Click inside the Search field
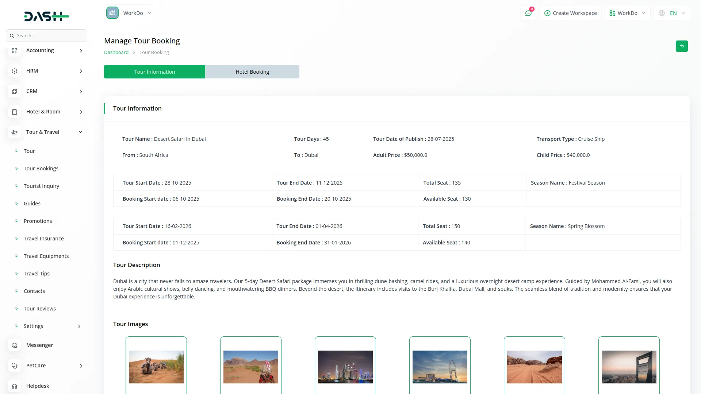701x394 pixels. point(46,35)
